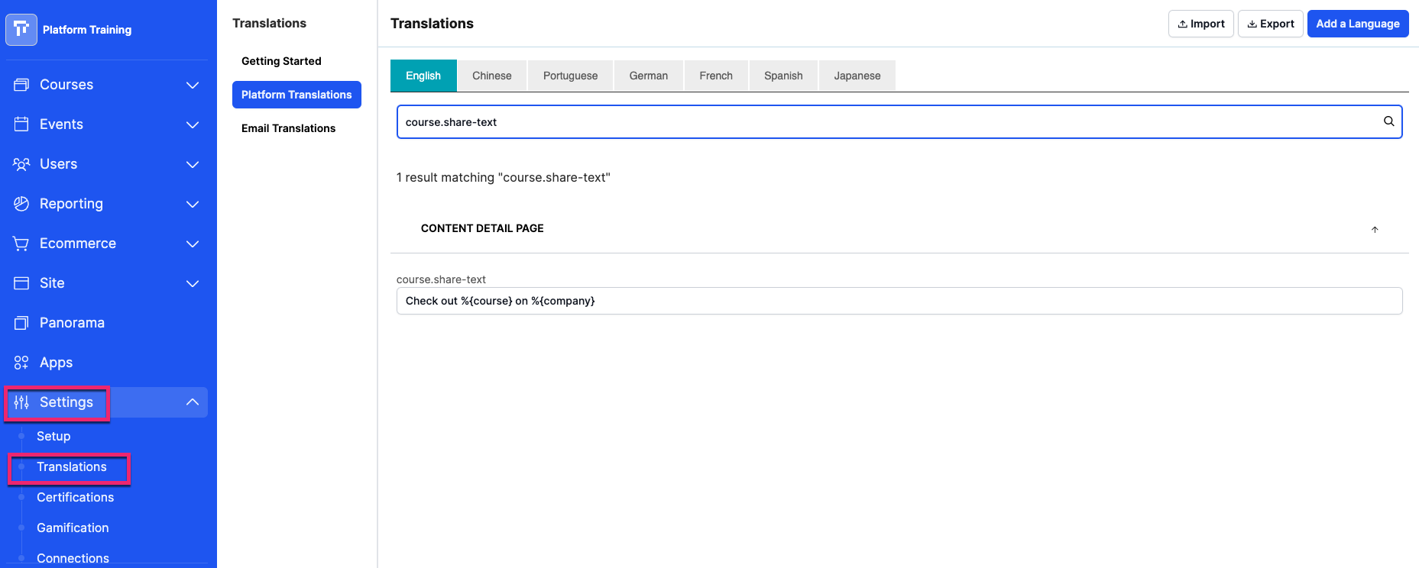This screenshot has width=1419, height=568.
Task: Select Platform Translations in submenu
Action: point(296,95)
